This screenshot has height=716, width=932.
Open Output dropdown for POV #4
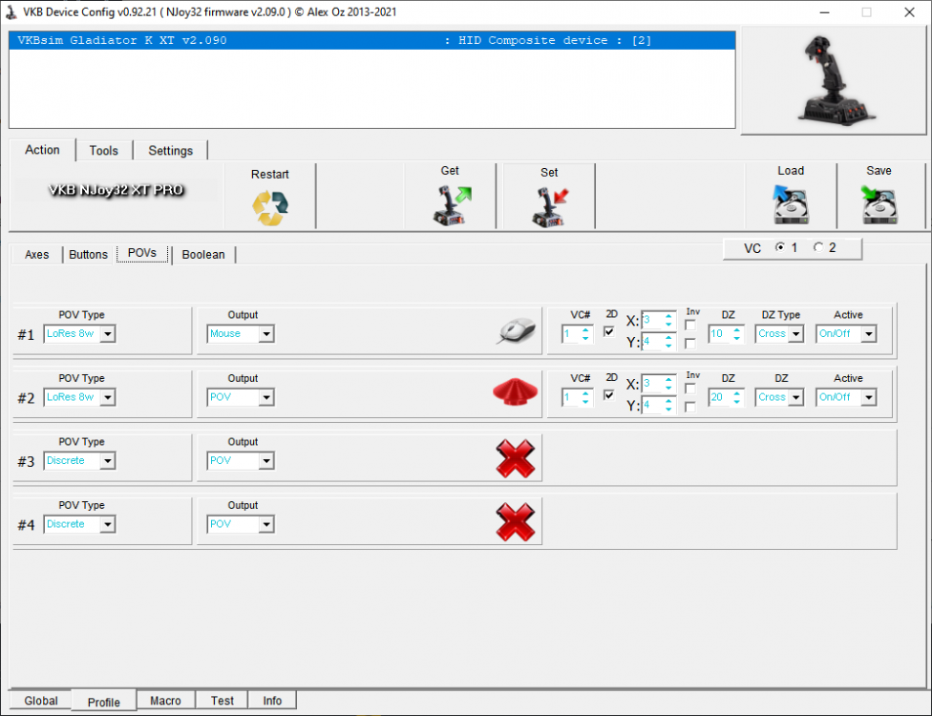point(266,525)
